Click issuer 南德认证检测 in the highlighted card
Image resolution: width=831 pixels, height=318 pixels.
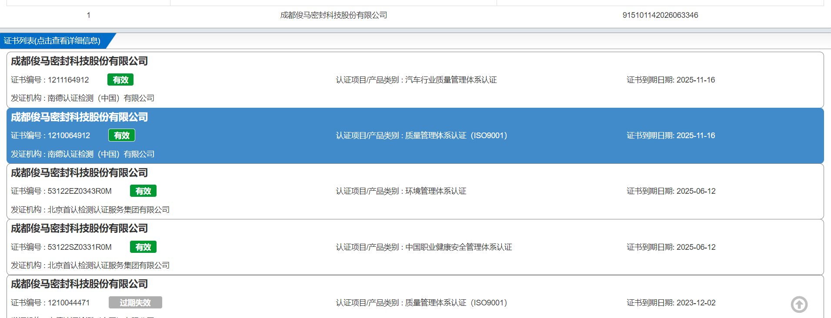coord(101,154)
